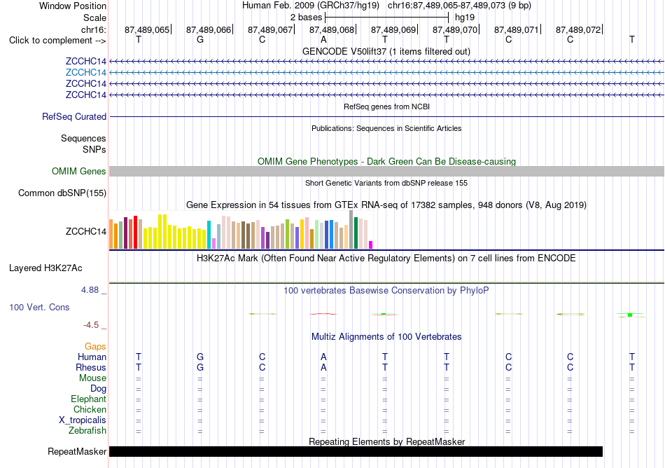Open the '100 Vert. Cons' track label

[x=39, y=307]
